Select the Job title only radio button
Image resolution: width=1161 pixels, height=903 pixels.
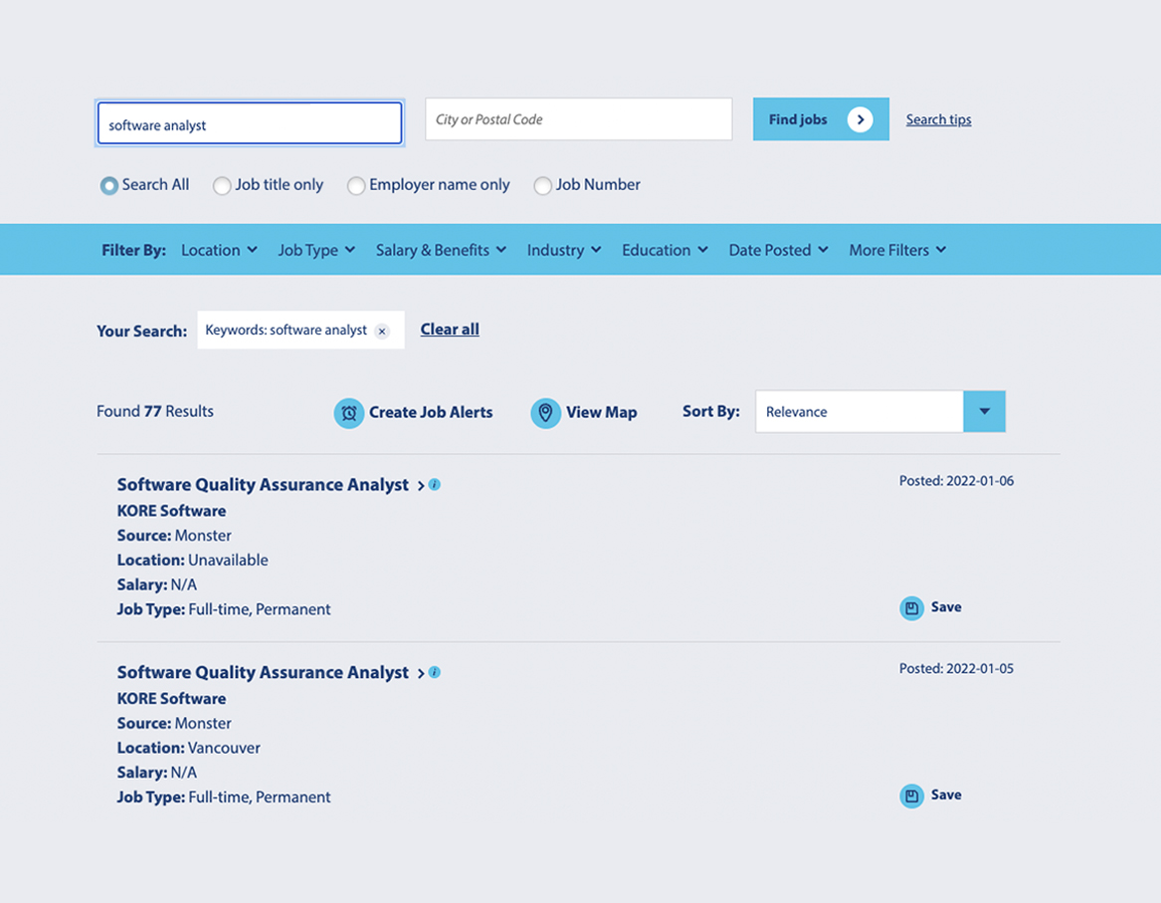coord(221,185)
